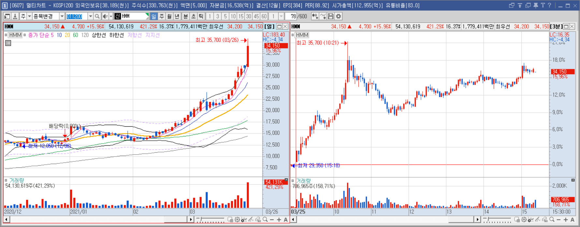This screenshot has height=227, width=580.
Task: Click the first panel layout icon in toolbar
Action: [7, 16]
